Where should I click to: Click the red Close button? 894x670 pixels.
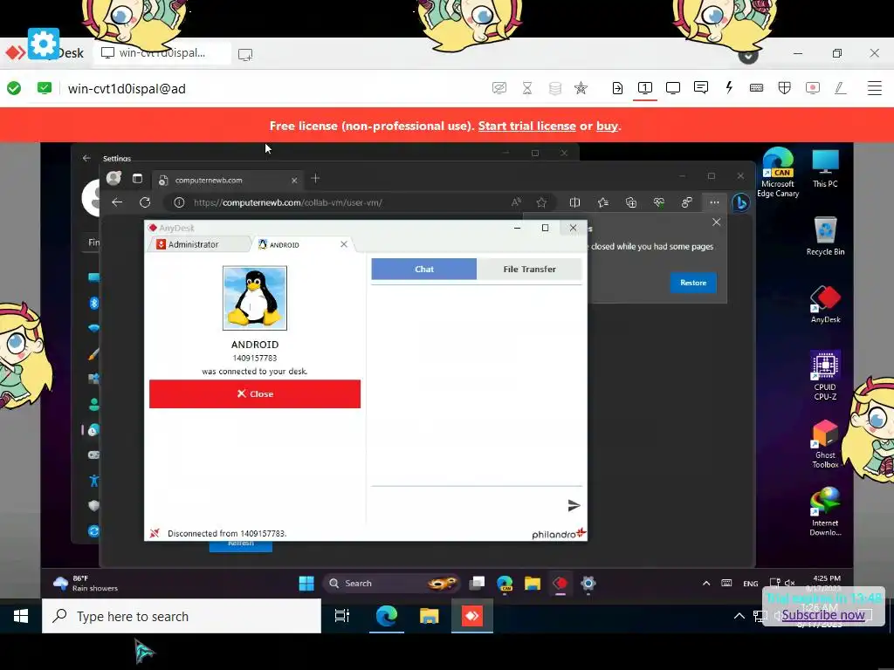click(255, 393)
